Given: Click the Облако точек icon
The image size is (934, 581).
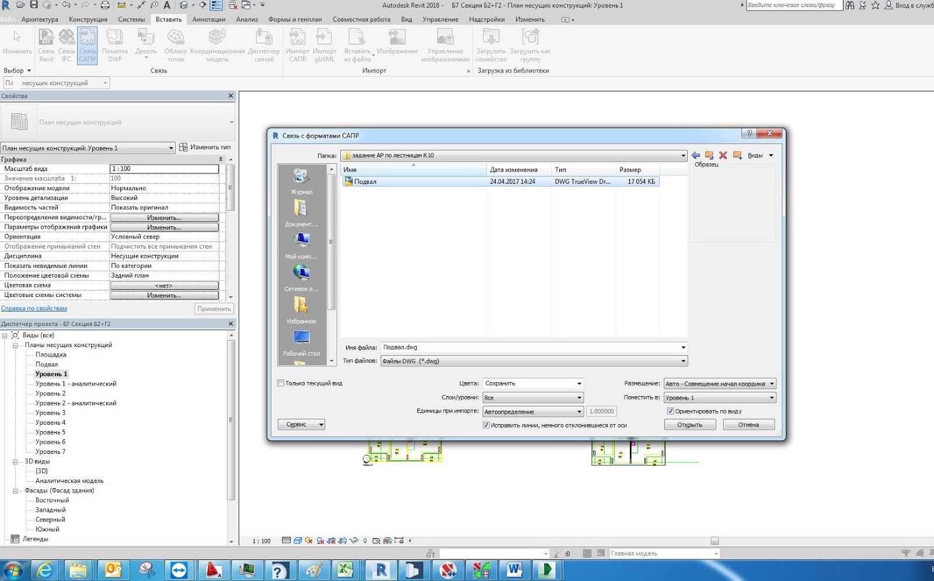Looking at the screenshot, I should tap(176, 45).
